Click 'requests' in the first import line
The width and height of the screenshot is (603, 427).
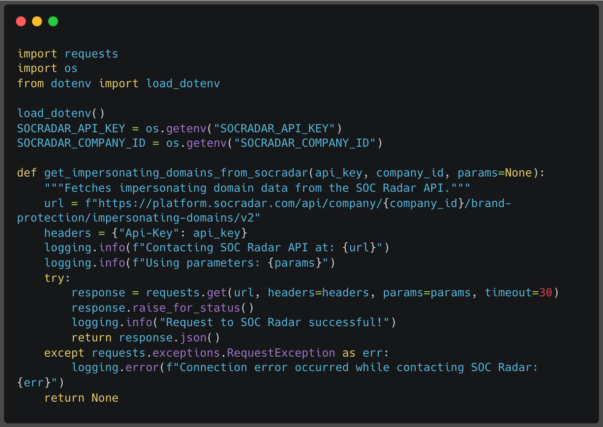coord(91,54)
